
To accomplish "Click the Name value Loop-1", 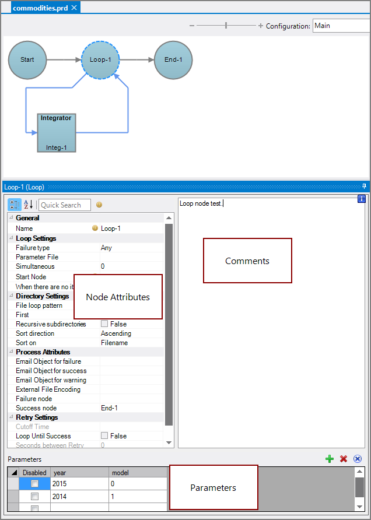I will point(110,229).
